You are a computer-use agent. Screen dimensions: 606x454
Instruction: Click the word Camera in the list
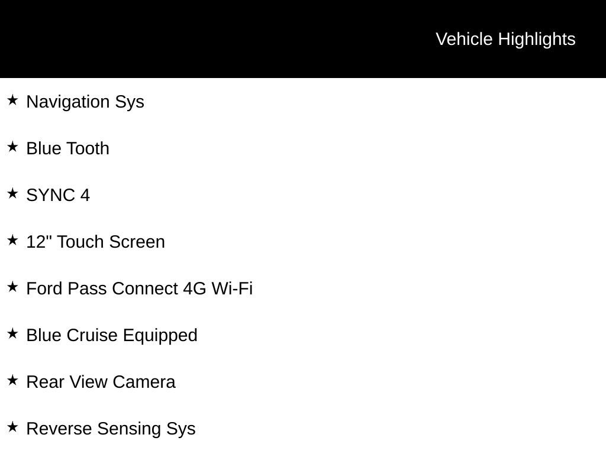(x=144, y=382)
